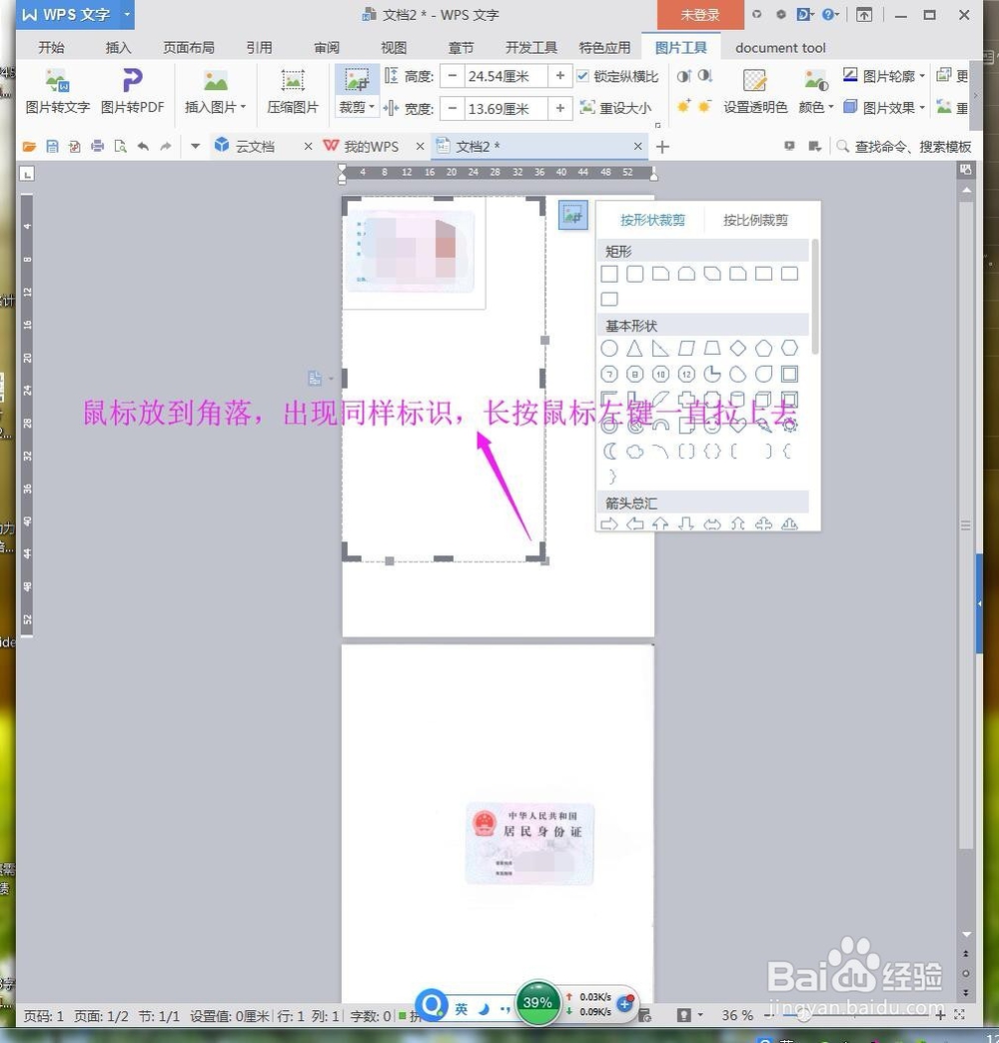Switch to the 按比例裁剪 tab
Screen dimensions: 999x1043
pos(755,220)
